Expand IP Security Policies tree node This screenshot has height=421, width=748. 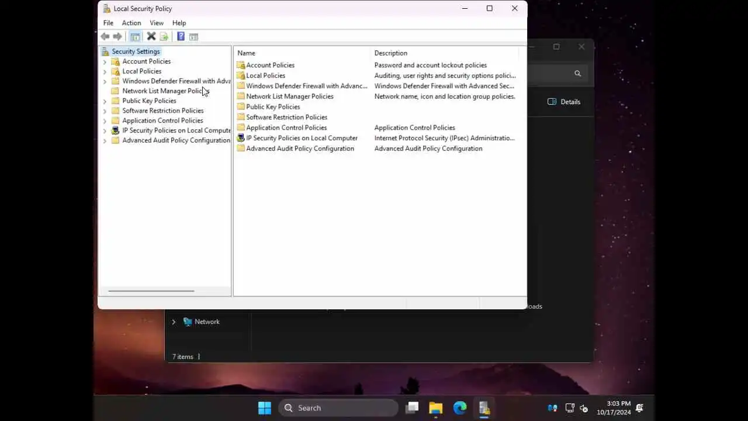point(105,131)
